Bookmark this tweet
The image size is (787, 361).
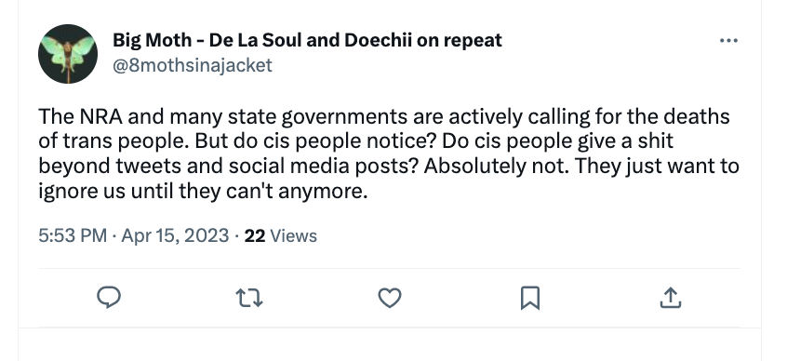tap(530, 298)
